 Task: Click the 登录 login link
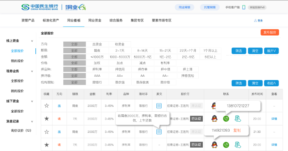point(260,21)
